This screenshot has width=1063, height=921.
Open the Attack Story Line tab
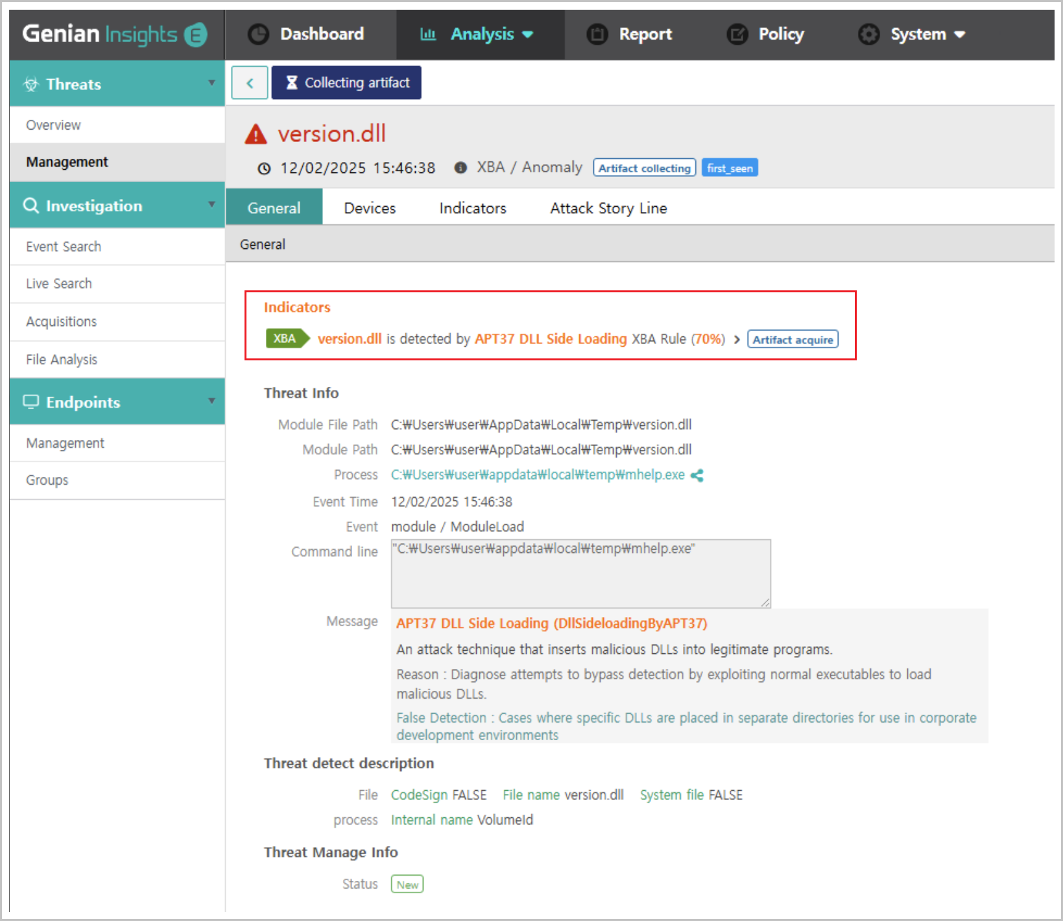tap(608, 207)
